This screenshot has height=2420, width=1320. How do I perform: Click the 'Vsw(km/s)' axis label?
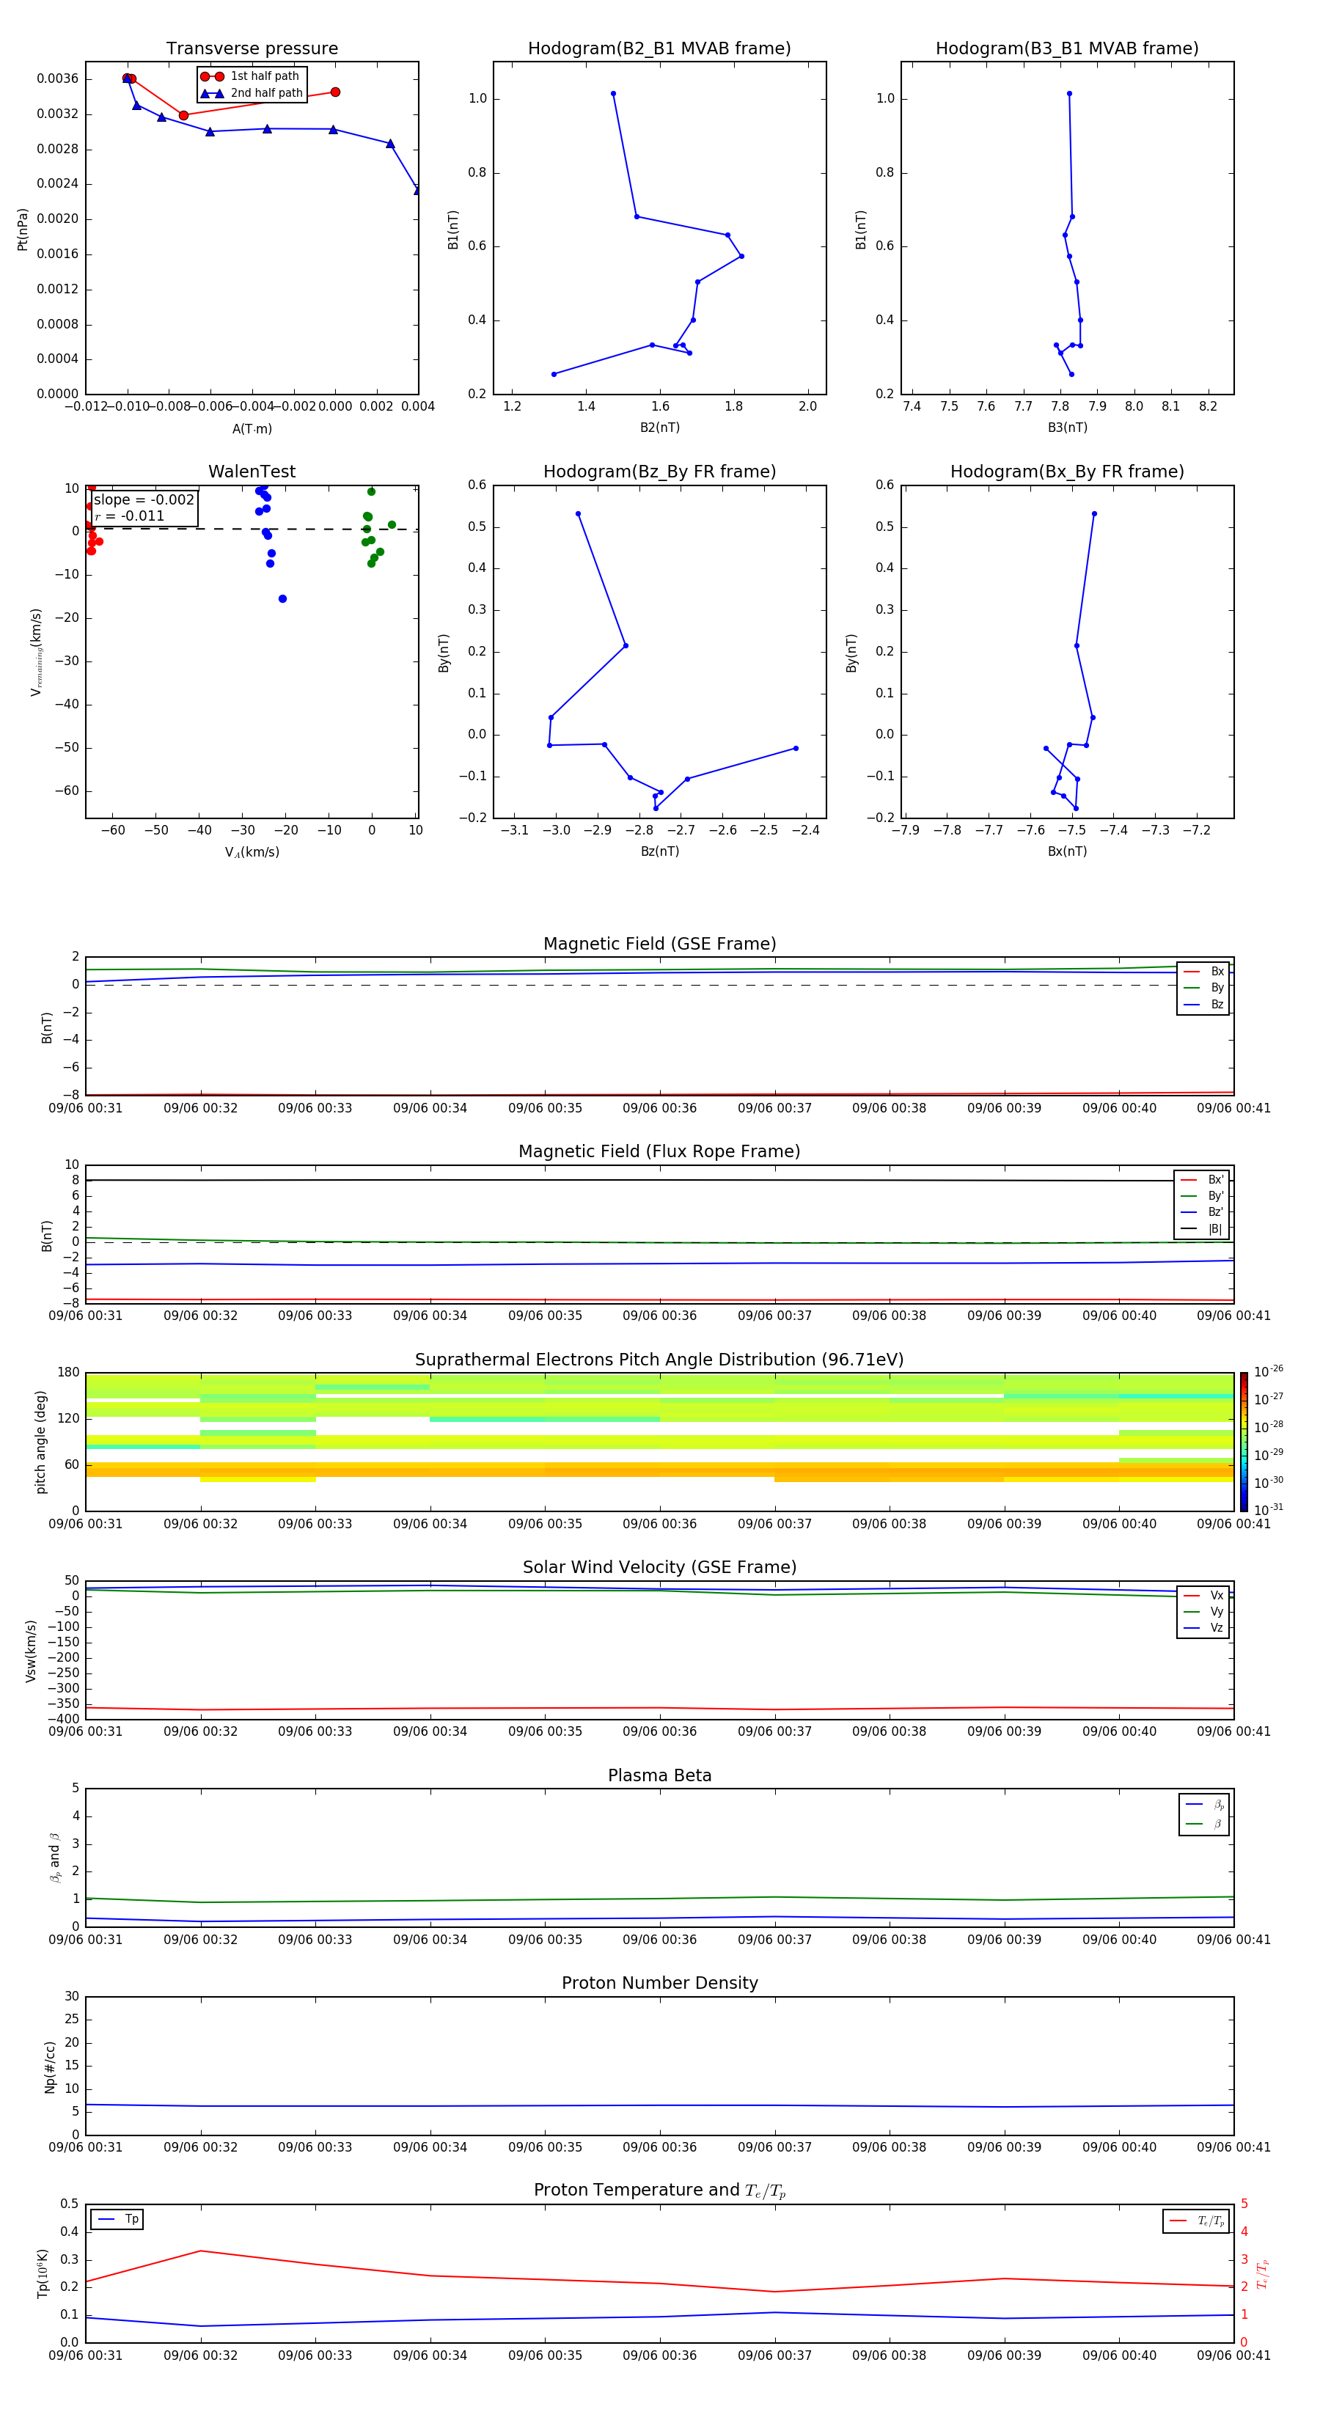[x=31, y=1651]
